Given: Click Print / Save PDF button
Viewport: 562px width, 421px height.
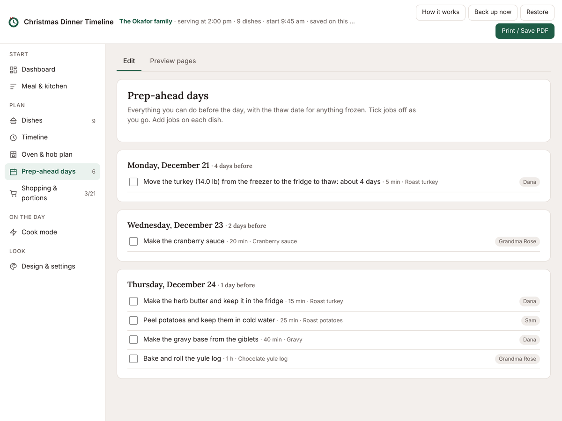Looking at the screenshot, I should (525, 31).
